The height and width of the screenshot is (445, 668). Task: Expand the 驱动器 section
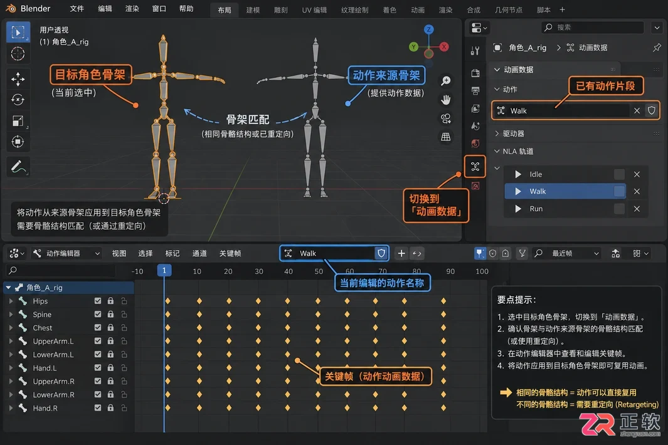[x=497, y=133]
